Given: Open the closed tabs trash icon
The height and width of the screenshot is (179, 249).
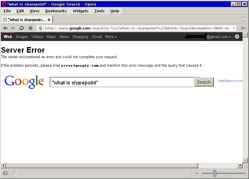Looking at the screenshot, I should (x=243, y=19).
